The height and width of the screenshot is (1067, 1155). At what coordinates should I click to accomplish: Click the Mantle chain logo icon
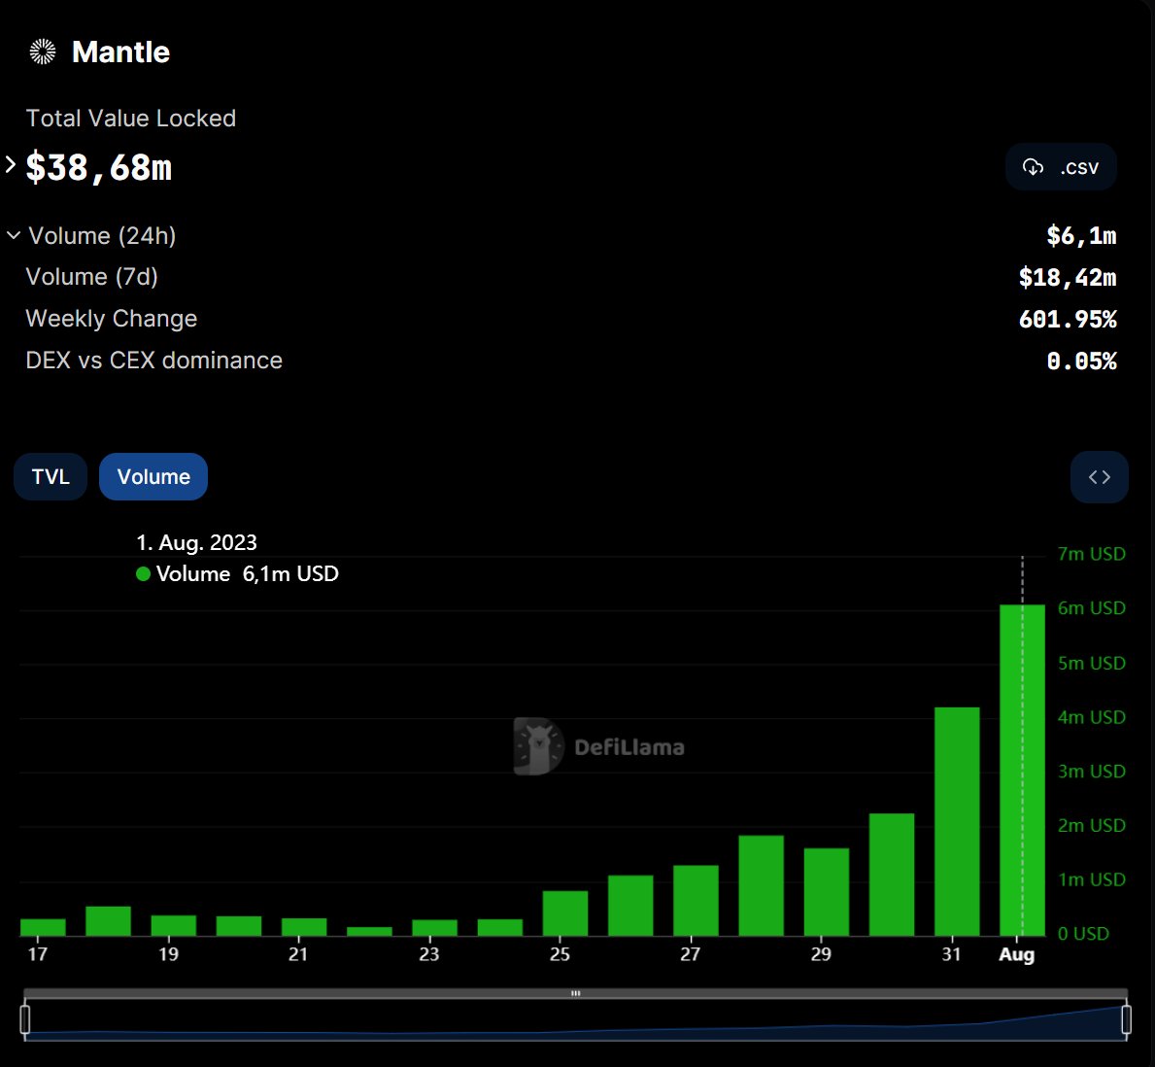pyautogui.click(x=41, y=52)
